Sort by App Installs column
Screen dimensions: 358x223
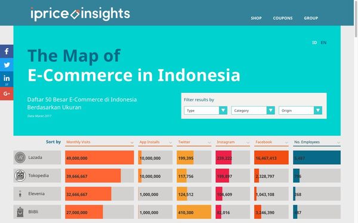[x=155, y=142]
